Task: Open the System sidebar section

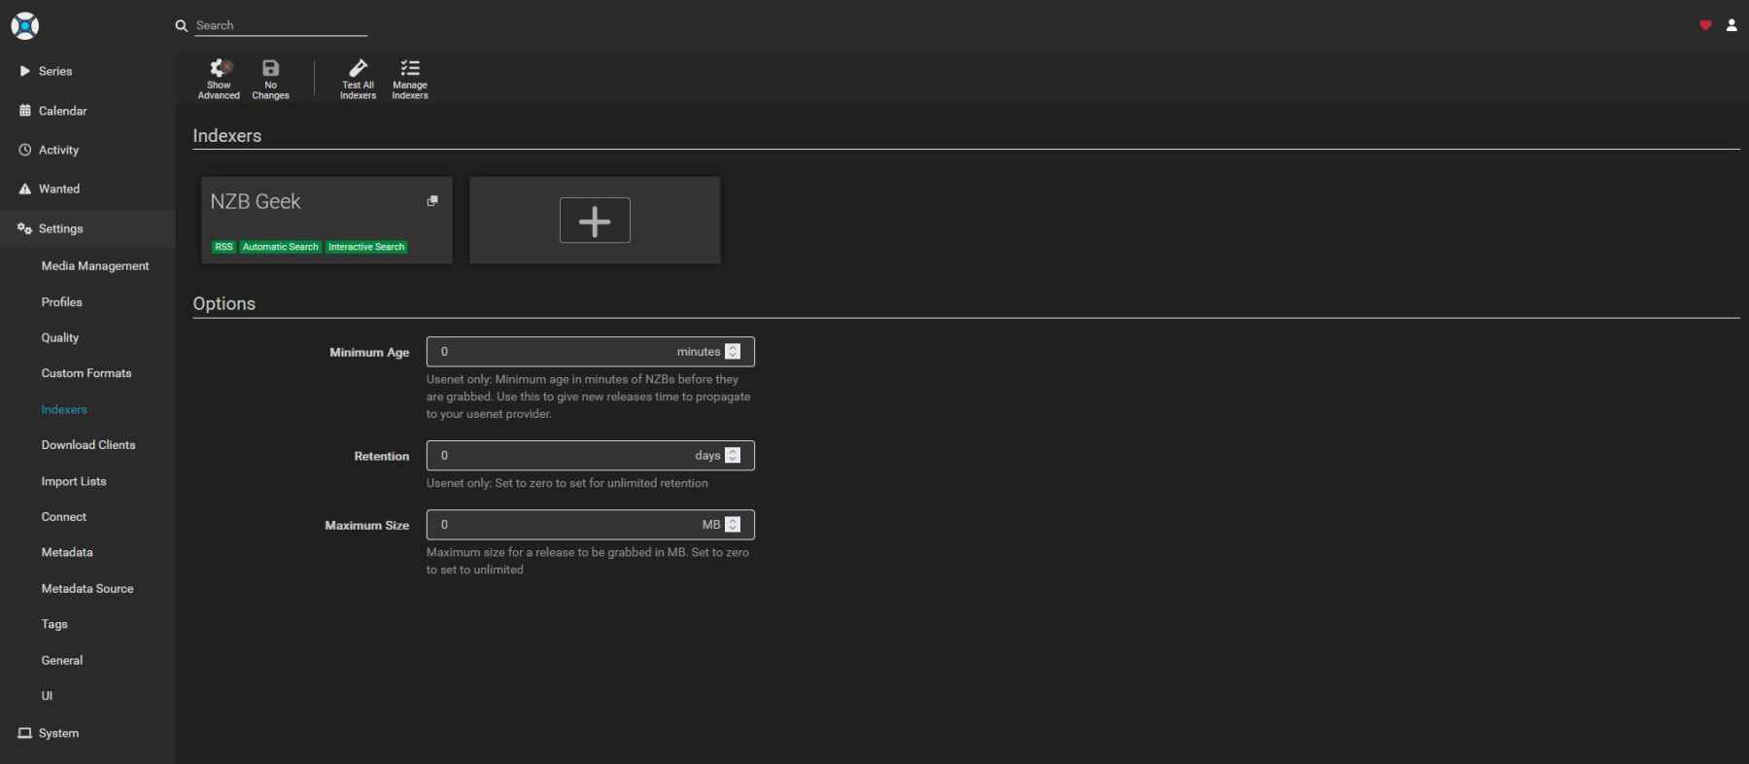Action: point(58,733)
